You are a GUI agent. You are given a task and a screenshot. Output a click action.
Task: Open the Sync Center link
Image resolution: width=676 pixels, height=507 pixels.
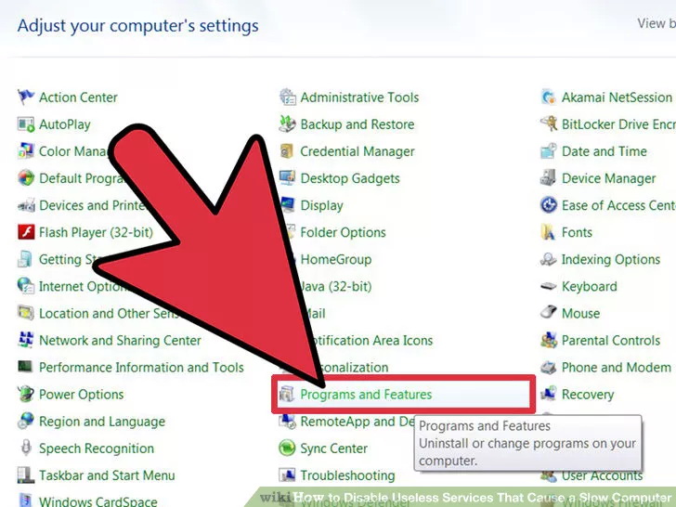[334, 448]
